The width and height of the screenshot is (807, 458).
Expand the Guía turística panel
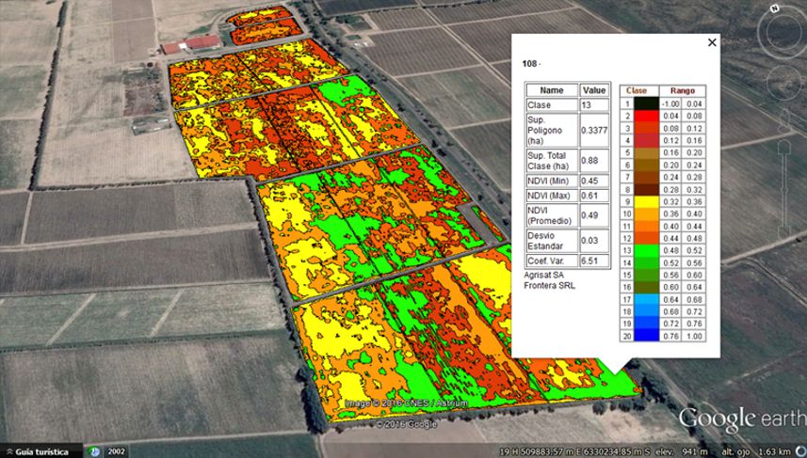tap(36, 451)
